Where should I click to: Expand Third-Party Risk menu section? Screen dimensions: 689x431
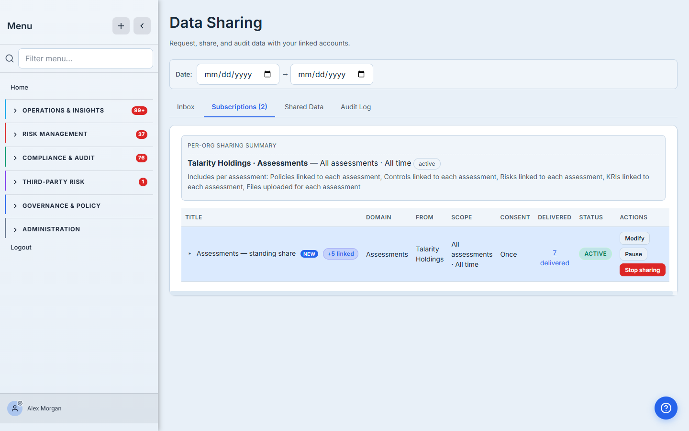pyautogui.click(x=79, y=182)
